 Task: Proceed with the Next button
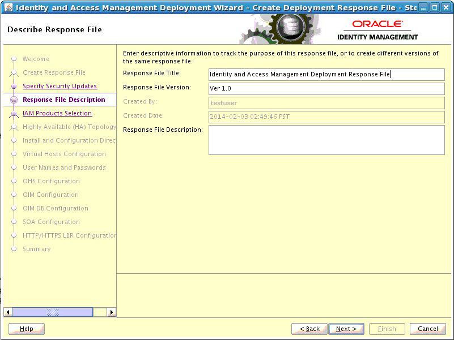(346, 329)
